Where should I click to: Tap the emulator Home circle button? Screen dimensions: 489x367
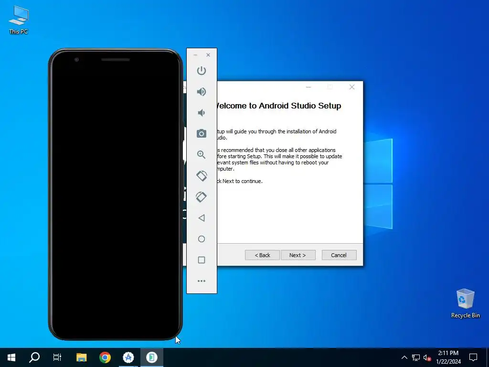202,239
